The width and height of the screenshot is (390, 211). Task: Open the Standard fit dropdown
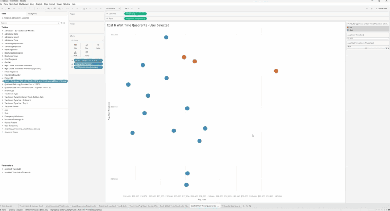(x=113, y=8)
